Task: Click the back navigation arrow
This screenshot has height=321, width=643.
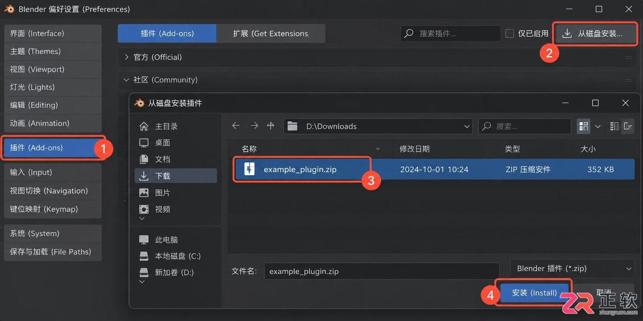Action: 236,126
